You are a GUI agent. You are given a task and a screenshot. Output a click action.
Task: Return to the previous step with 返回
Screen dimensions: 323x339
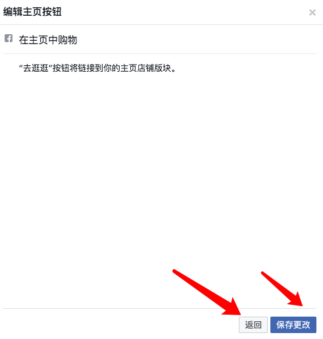(x=253, y=325)
